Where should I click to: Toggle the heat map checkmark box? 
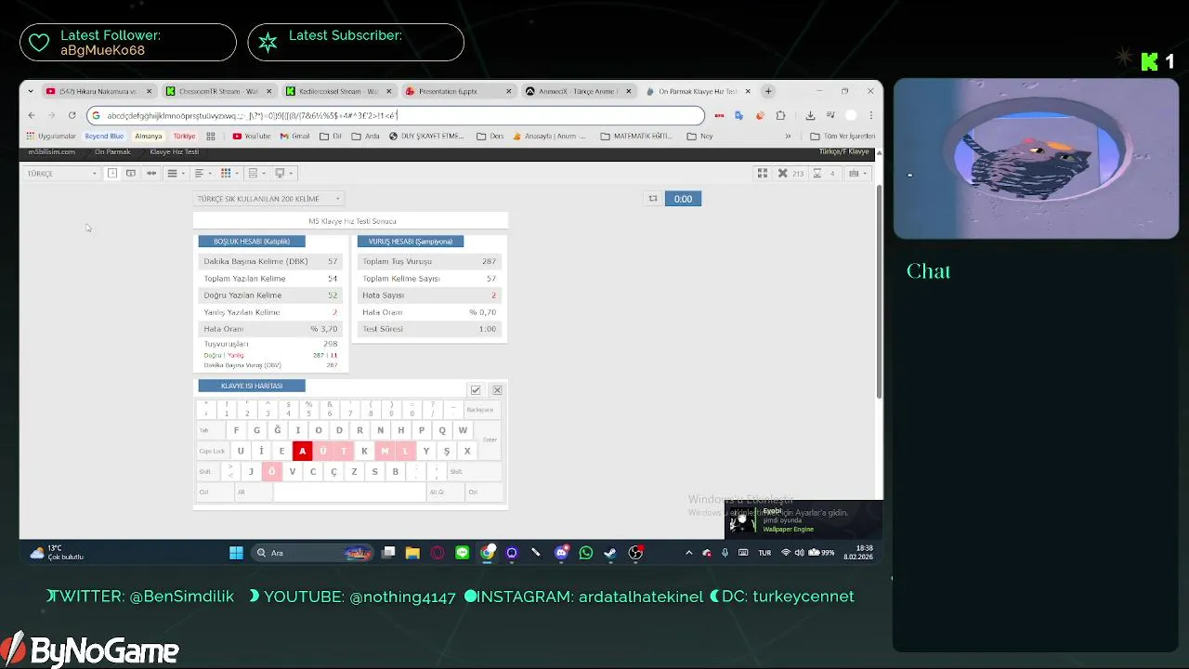coord(476,390)
